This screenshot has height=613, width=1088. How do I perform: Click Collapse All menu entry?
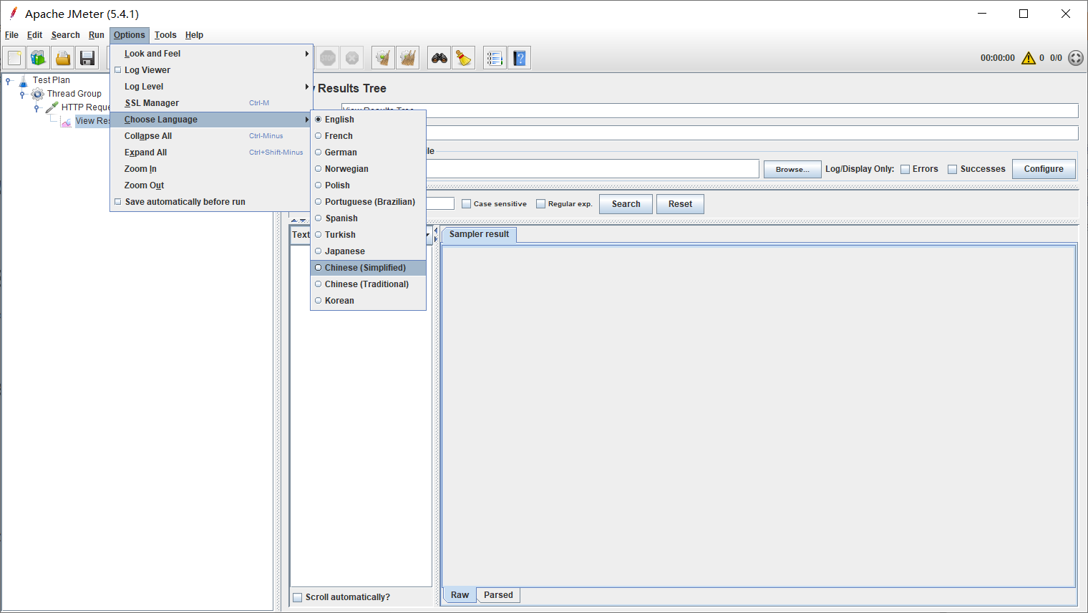coord(211,136)
